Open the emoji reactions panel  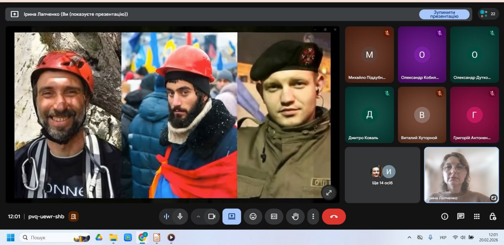[x=253, y=216]
